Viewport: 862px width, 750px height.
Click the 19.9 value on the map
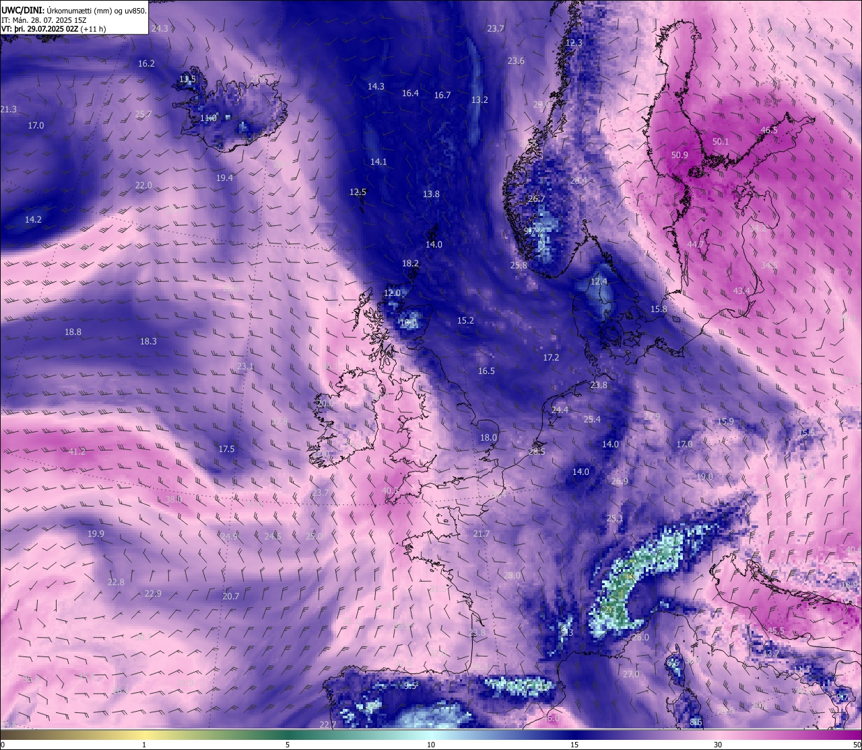[96, 534]
